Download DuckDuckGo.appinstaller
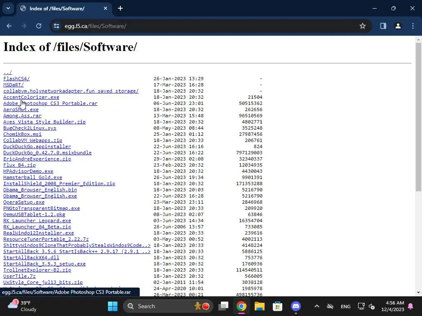 (x=37, y=147)
